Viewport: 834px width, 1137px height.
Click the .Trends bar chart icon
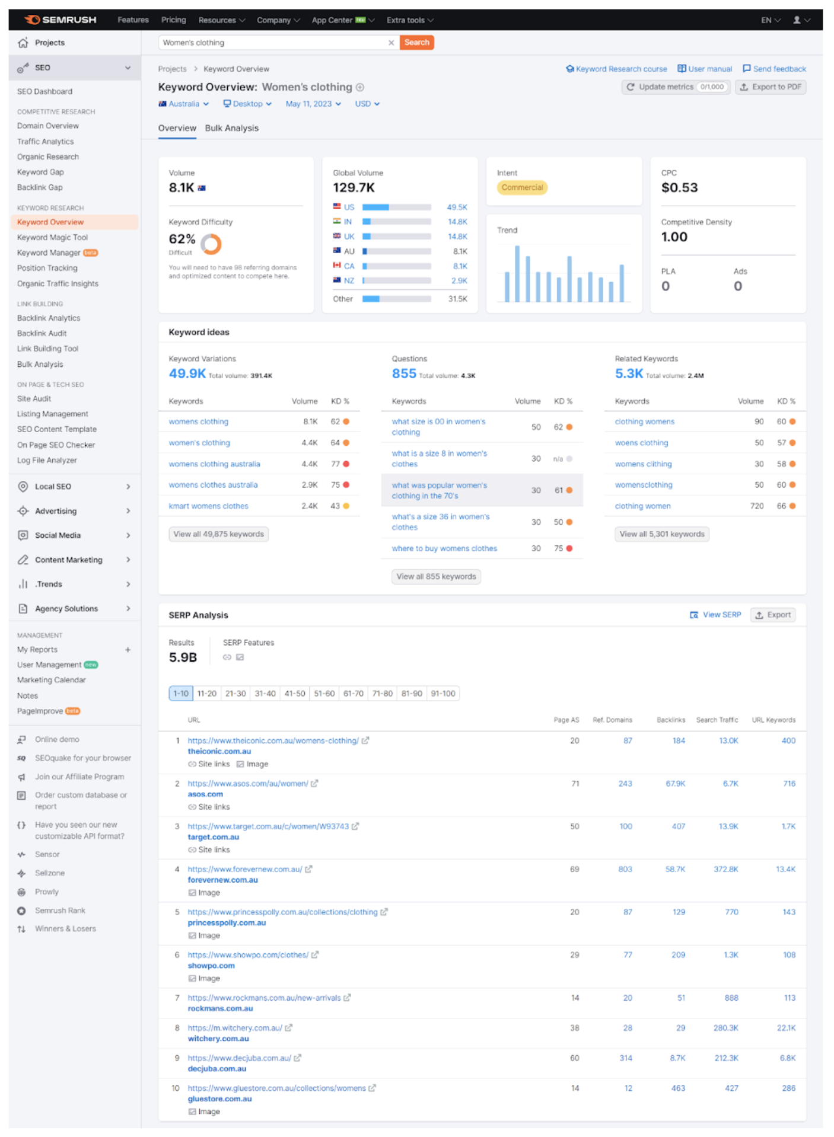(23, 584)
